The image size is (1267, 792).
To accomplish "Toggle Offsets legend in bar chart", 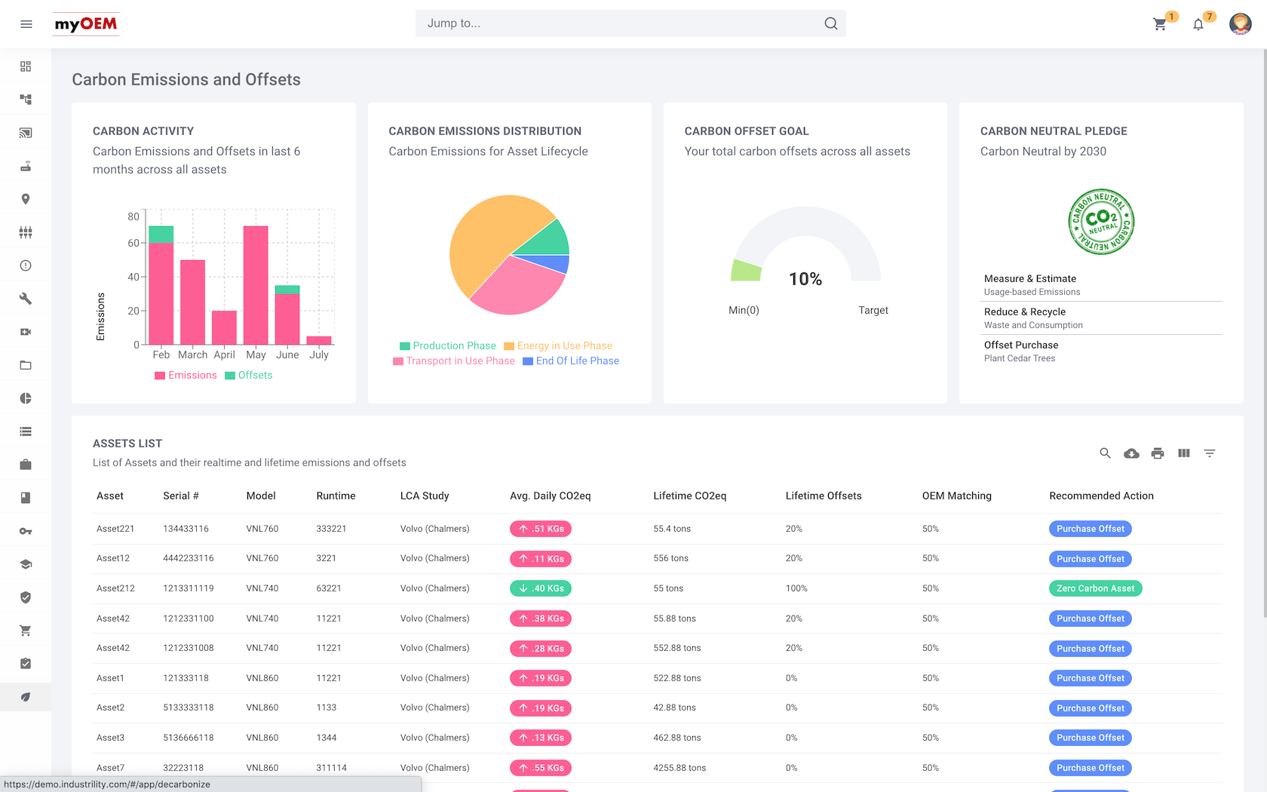I will 249,375.
